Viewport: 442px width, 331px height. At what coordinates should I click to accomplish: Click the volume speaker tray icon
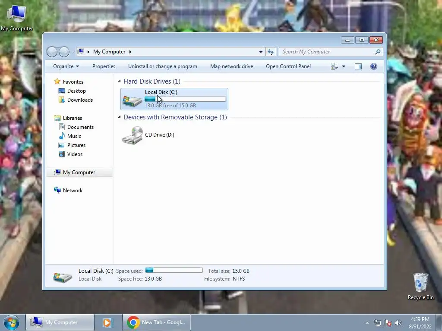398,323
